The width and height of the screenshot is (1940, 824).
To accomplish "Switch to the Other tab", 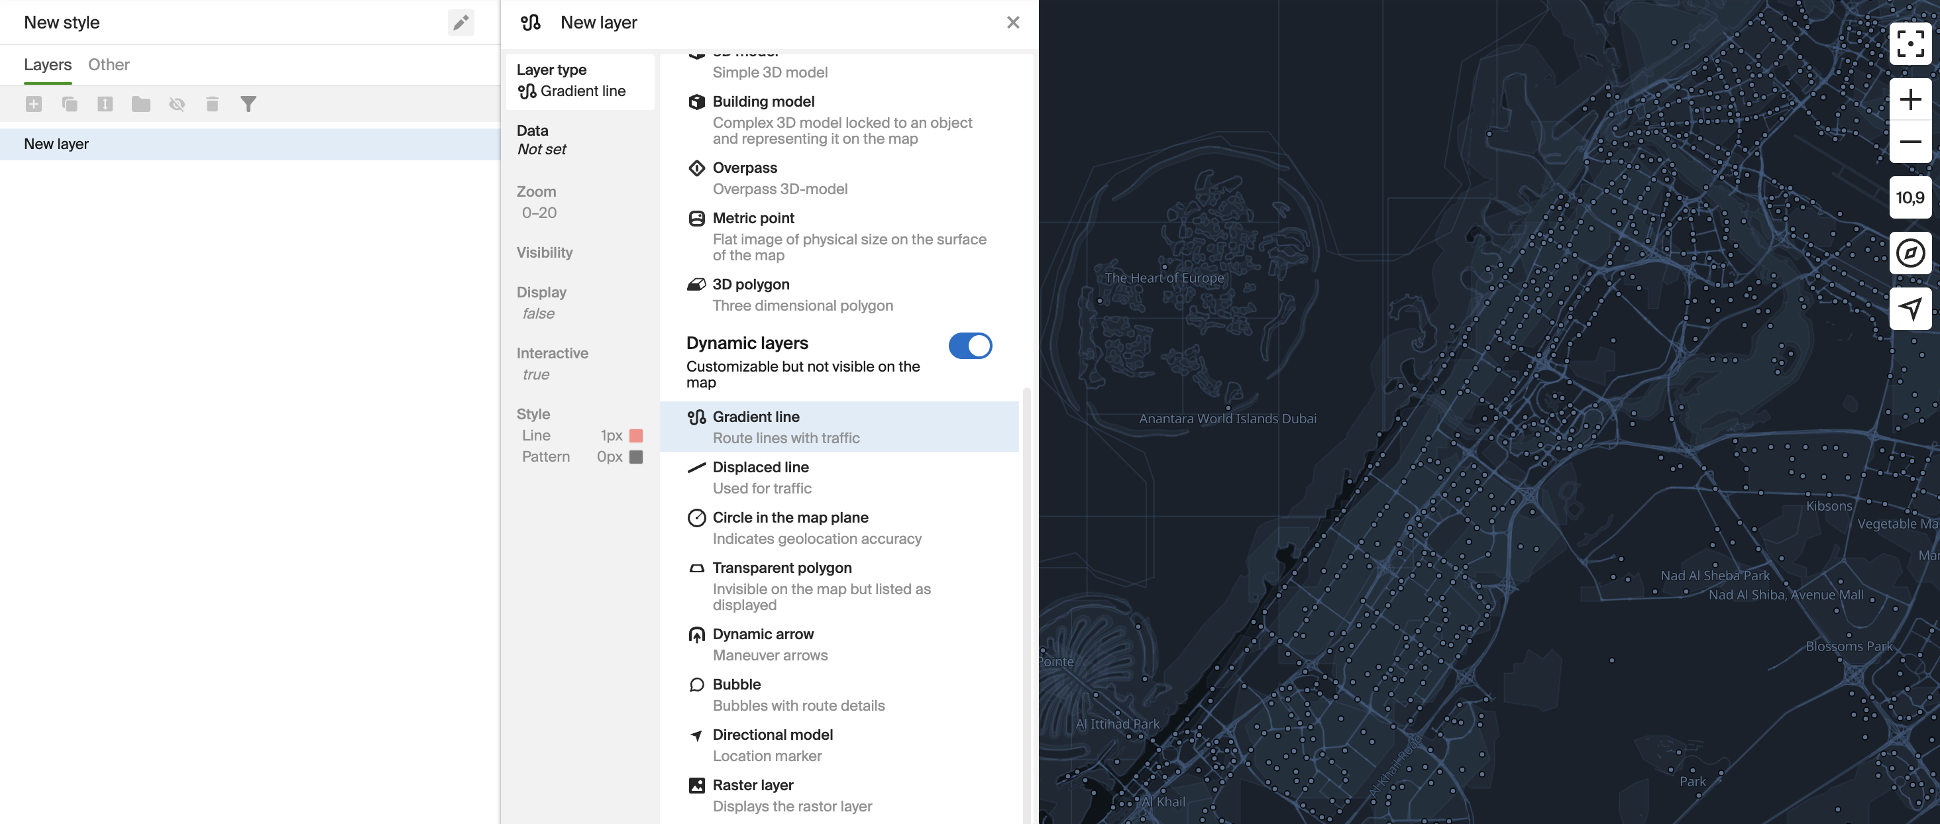I will (x=109, y=65).
